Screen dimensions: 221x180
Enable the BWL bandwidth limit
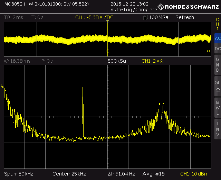tap(218, 108)
